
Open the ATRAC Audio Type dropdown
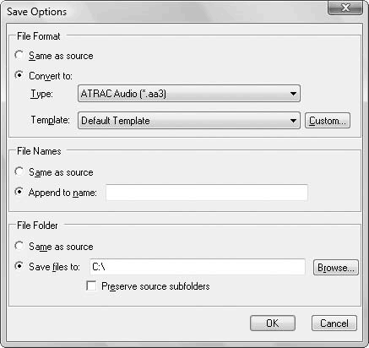click(x=189, y=94)
